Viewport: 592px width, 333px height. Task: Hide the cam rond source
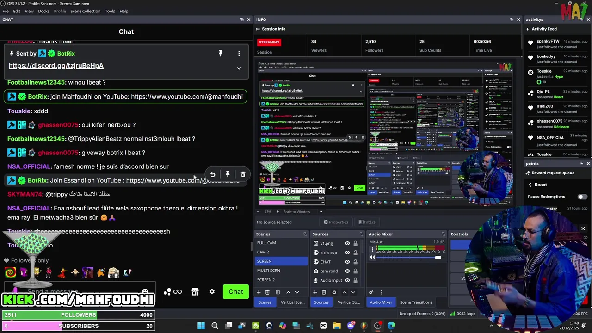coord(347,271)
